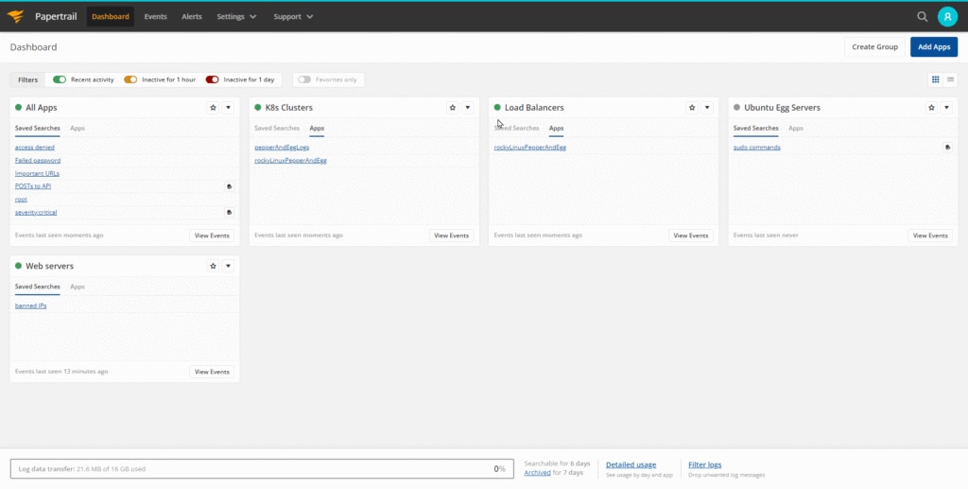View Events for All Apps
Viewport: 968px width, 489px height.
click(x=212, y=236)
